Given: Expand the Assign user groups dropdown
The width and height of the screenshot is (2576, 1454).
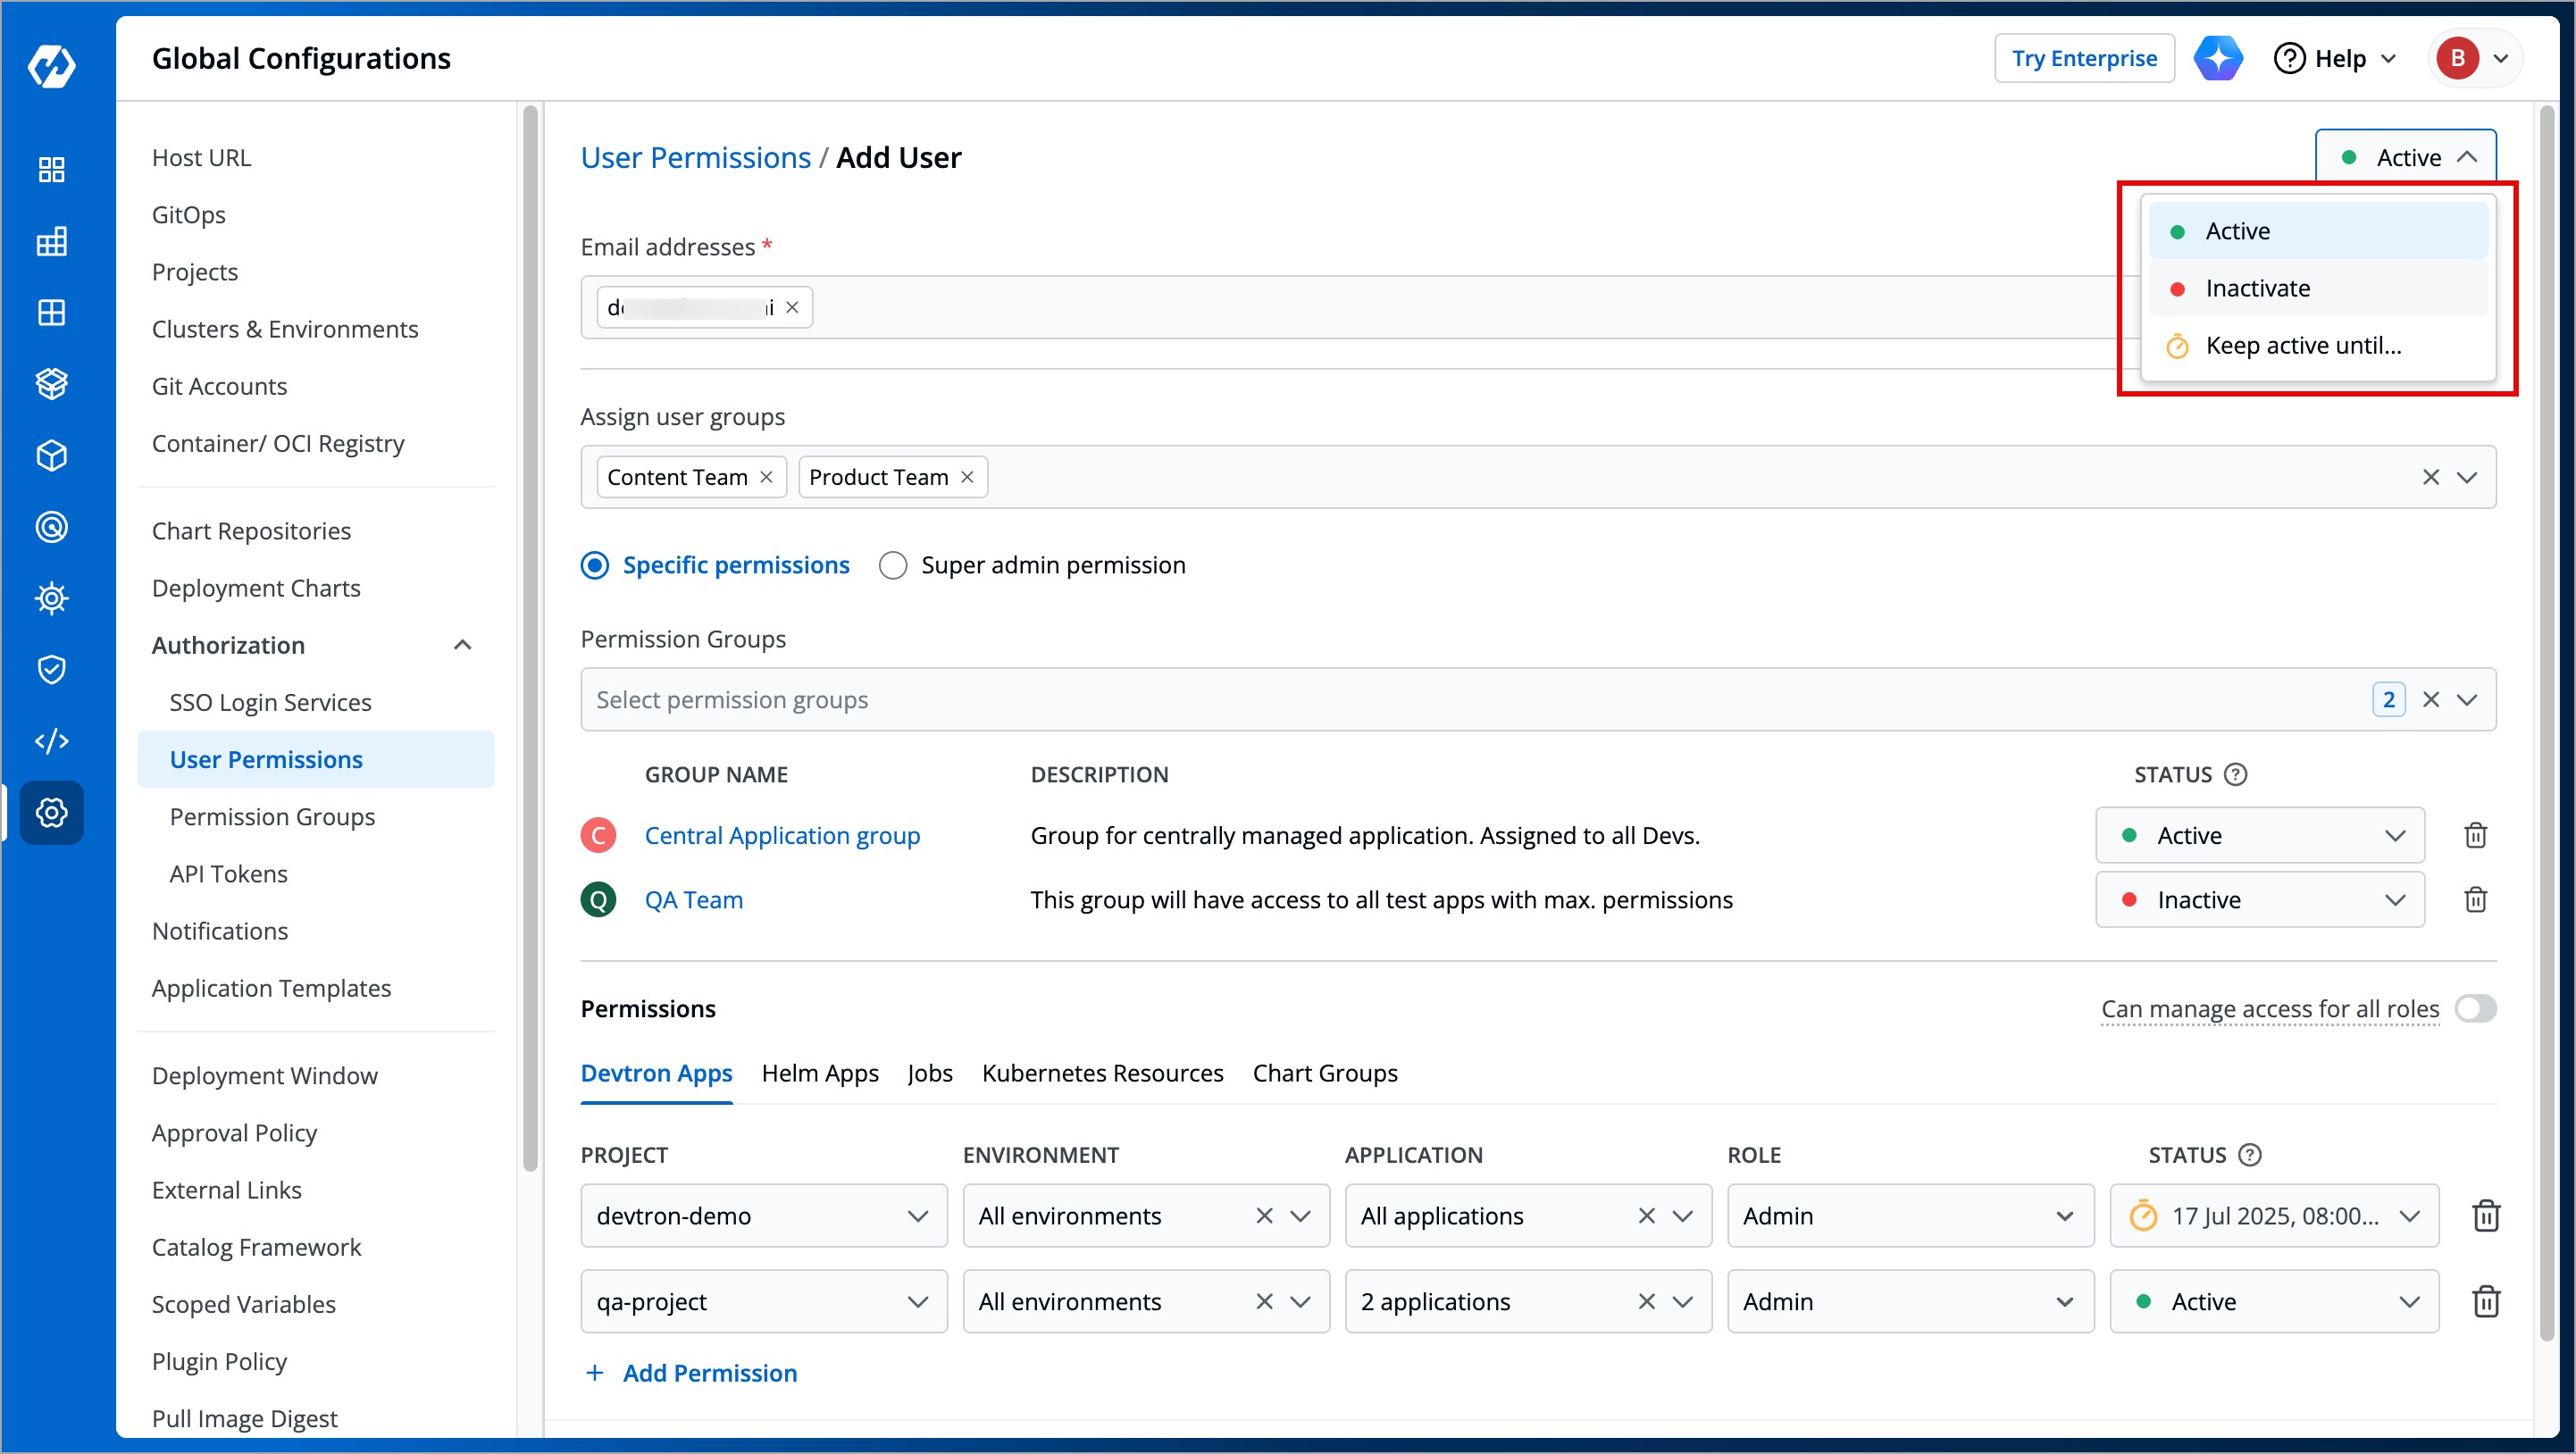Looking at the screenshot, I should pos(2466,477).
